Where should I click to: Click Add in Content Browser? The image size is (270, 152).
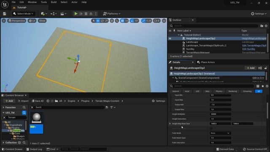pos(9,101)
